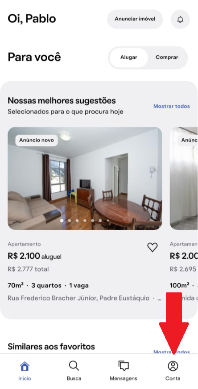Select last carousel dot on the photo
Screen dimensions: 198x389
tap(107, 220)
